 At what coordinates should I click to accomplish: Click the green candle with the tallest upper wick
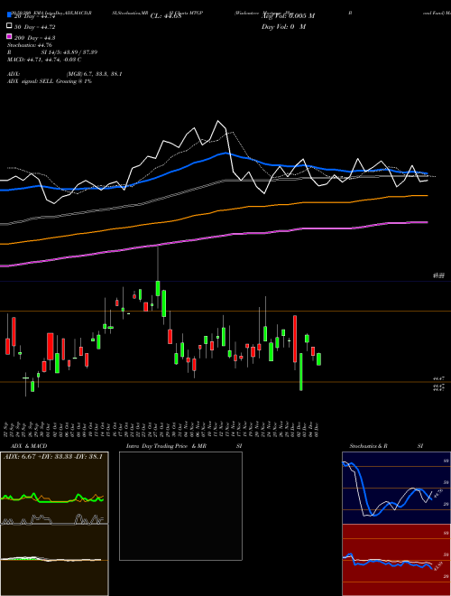point(158,288)
